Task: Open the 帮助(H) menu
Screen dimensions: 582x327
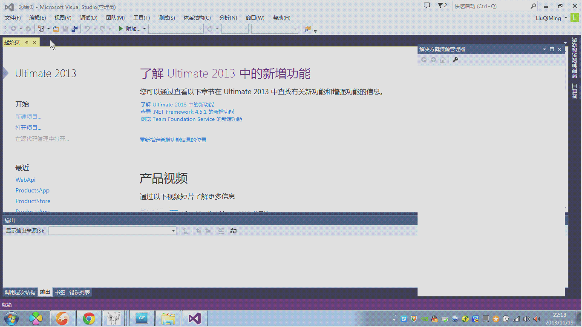Action: (x=282, y=18)
